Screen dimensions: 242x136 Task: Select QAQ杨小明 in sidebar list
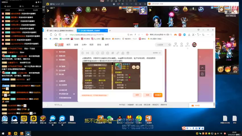[x=63, y=90]
